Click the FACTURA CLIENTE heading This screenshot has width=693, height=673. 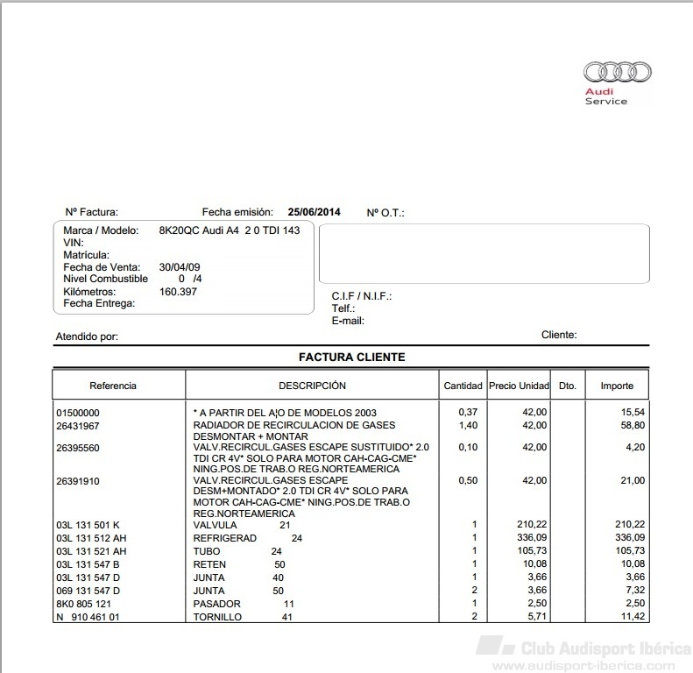click(352, 357)
